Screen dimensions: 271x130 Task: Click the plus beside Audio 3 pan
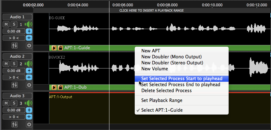(x=29, y=116)
